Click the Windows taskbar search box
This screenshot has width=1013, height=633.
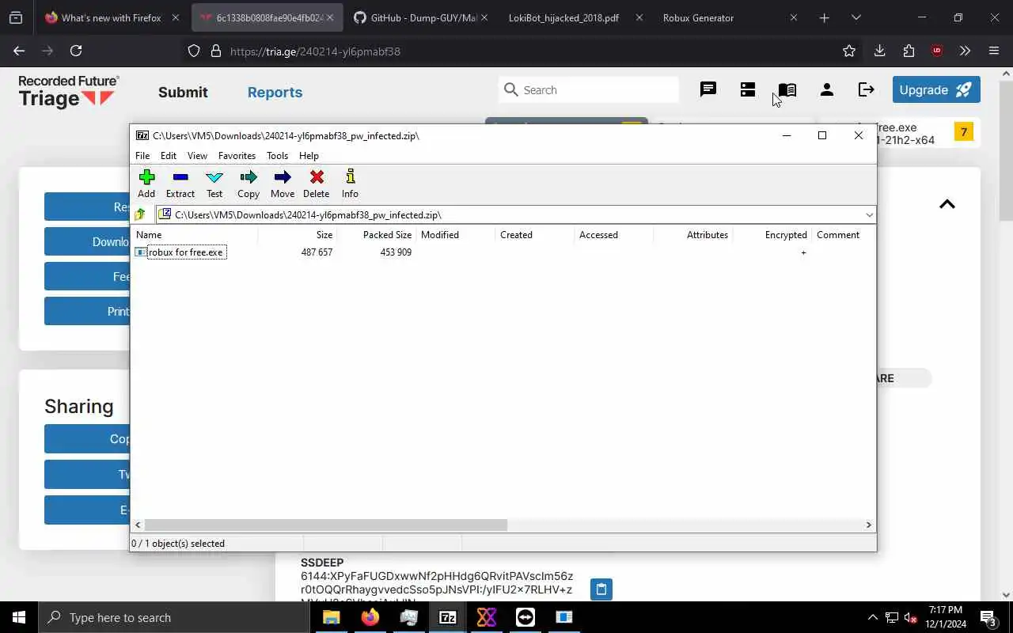click(x=173, y=617)
